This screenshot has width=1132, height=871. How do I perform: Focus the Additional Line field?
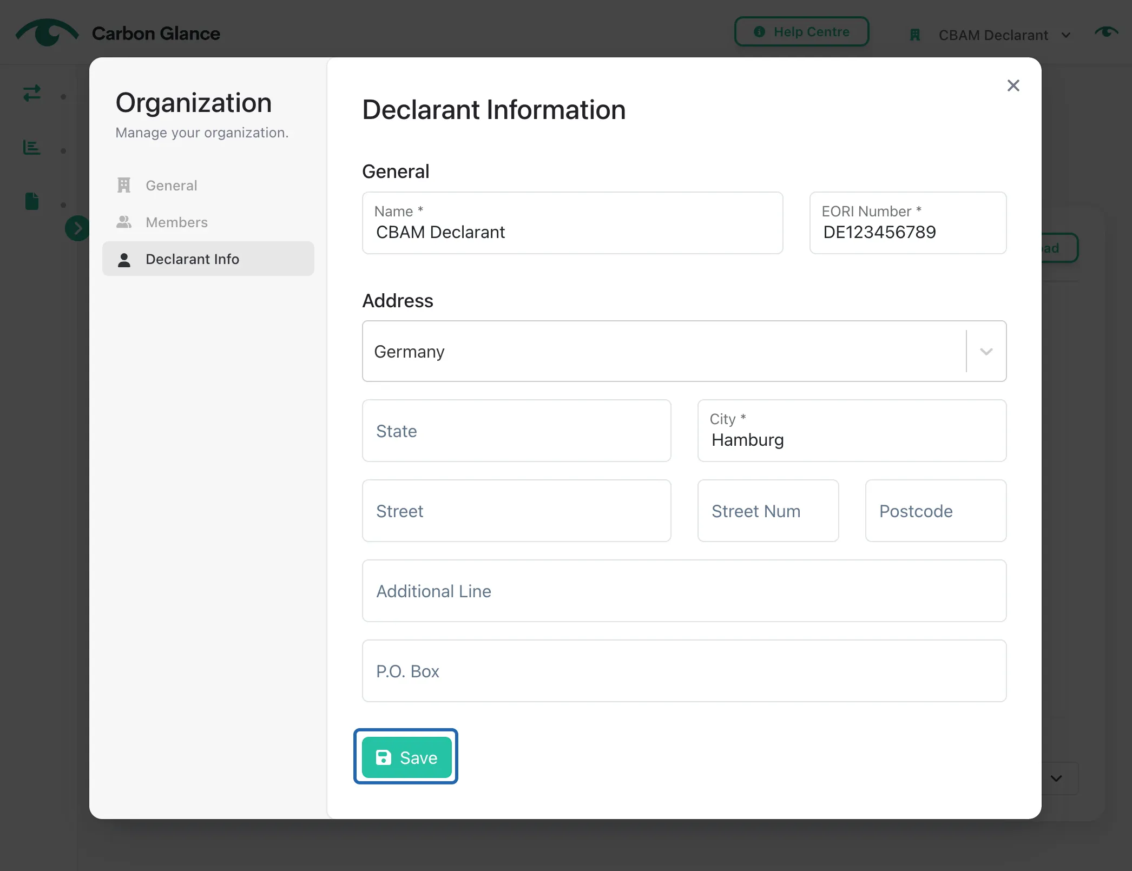click(x=684, y=591)
